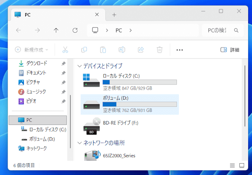Screen dimensions: 252x175
Task: Click the Rename icon
Action: tap(122, 50)
